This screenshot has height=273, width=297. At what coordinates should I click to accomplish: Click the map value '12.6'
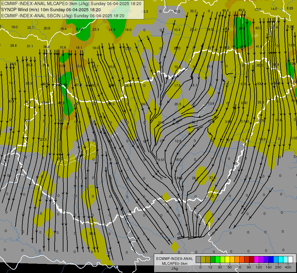pos(178,141)
